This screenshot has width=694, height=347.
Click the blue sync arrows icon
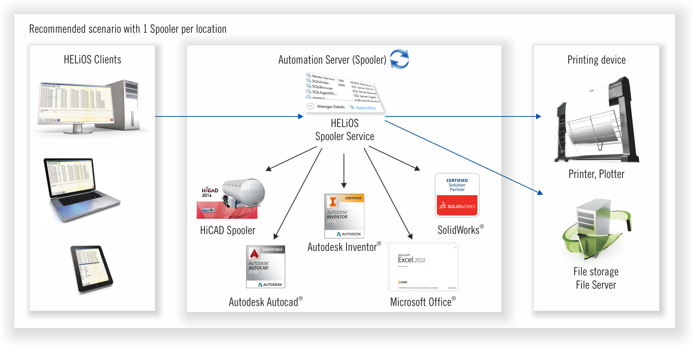399,59
